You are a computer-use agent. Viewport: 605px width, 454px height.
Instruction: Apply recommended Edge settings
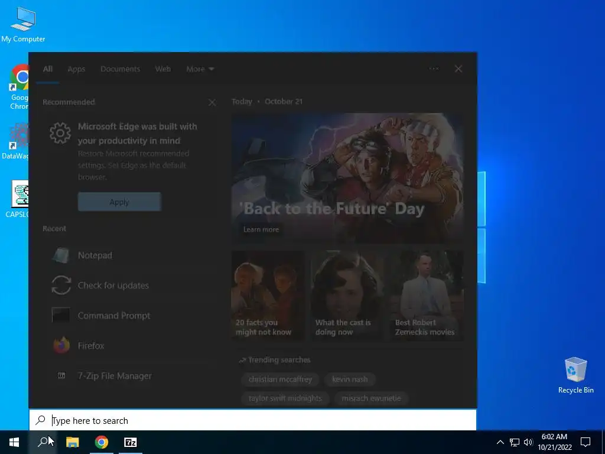click(119, 202)
